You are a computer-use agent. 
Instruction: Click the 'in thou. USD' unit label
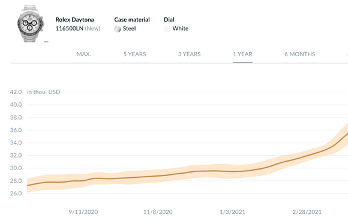(43, 92)
